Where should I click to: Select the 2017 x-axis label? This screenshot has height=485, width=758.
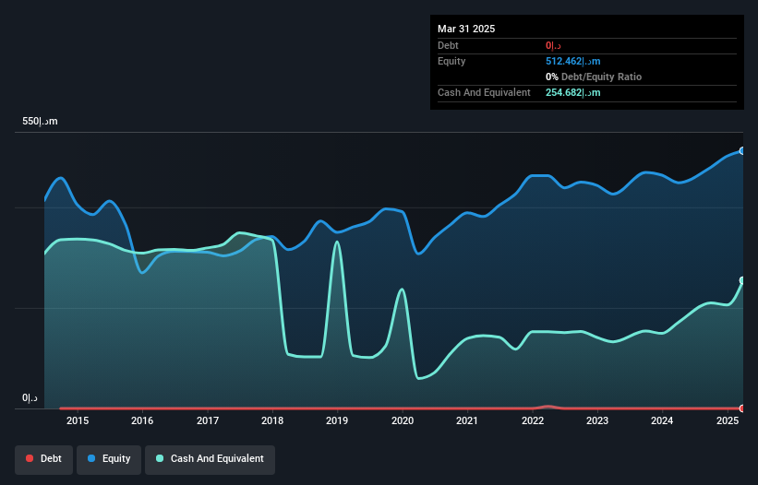(x=208, y=420)
